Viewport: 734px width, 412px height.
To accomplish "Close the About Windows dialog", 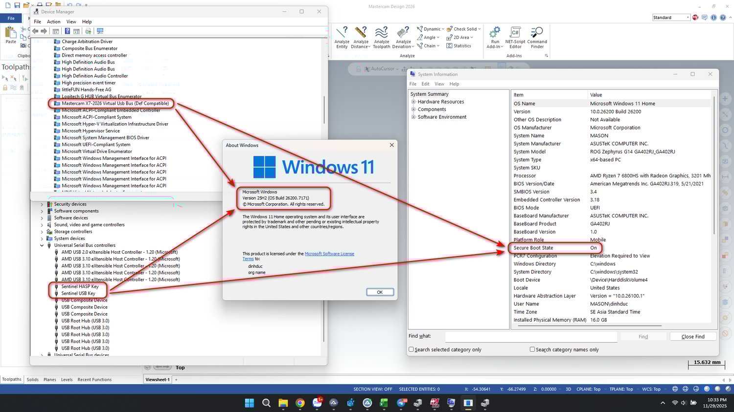I will (x=391, y=145).
